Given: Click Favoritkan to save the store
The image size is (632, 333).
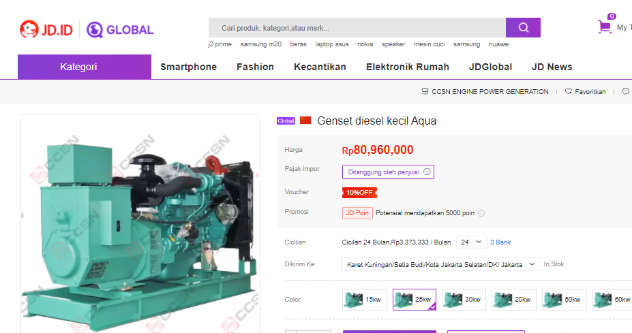Looking at the screenshot, I should (x=585, y=91).
